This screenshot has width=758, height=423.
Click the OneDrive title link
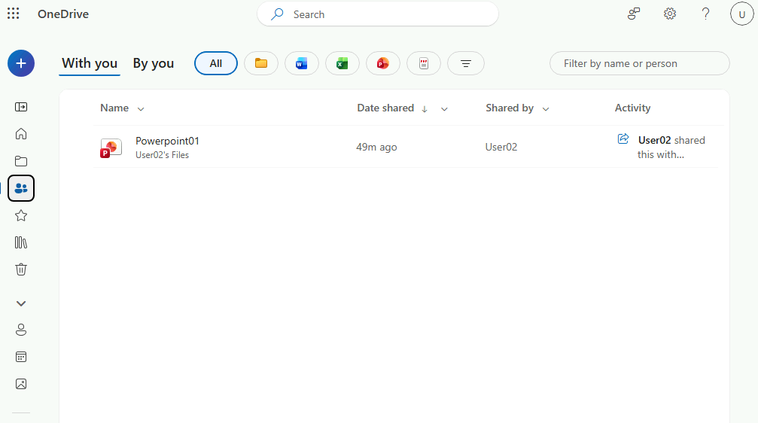coord(63,14)
